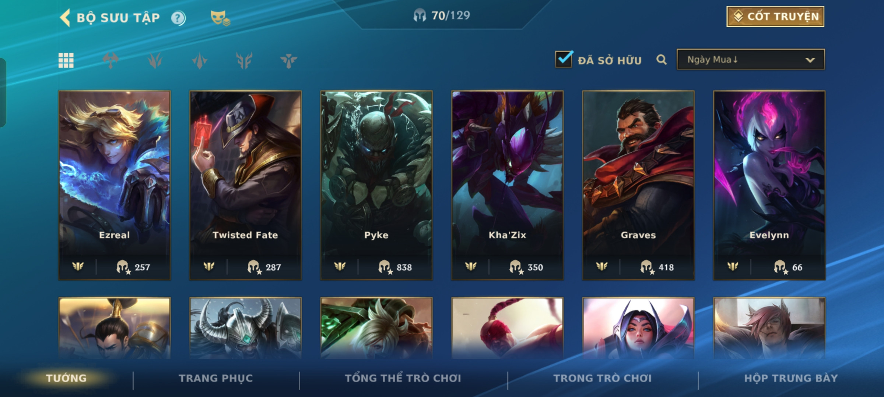884x397 pixels.
Task: Click the magnifying glass search icon
Action: tap(662, 60)
